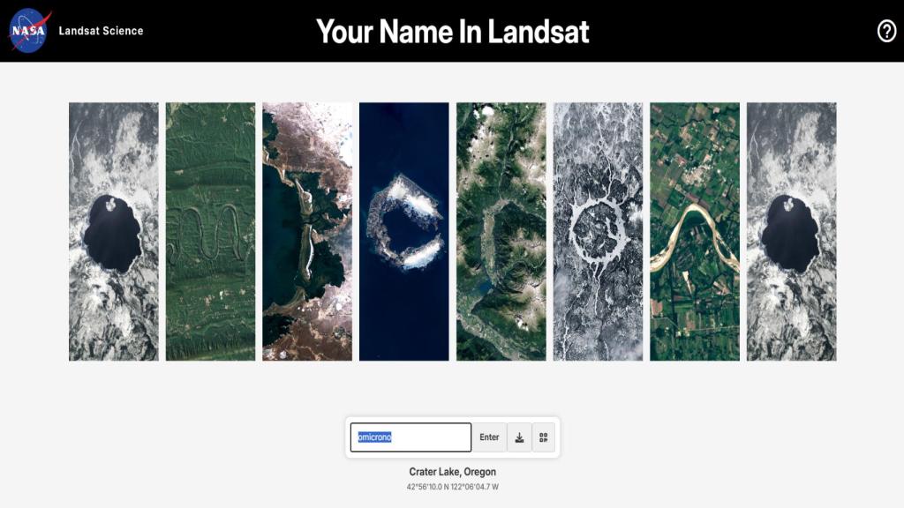Select the curving river farmland letter N image
The image size is (904, 508).
[x=695, y=232]
